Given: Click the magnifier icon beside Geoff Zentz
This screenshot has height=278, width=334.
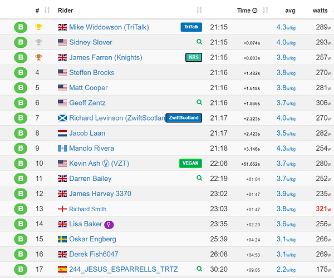Looking at the screenshot, I should 199,102.
